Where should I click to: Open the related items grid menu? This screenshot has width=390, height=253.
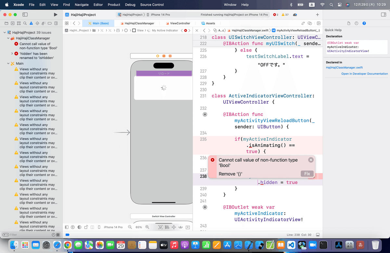coord(67,23)
